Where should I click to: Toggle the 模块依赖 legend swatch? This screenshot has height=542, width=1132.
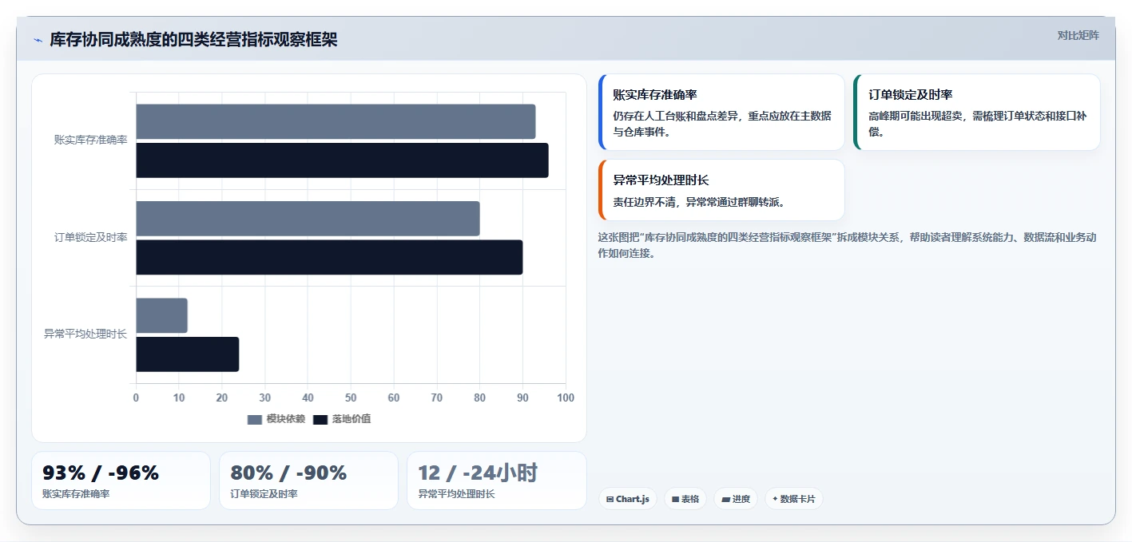255,419
